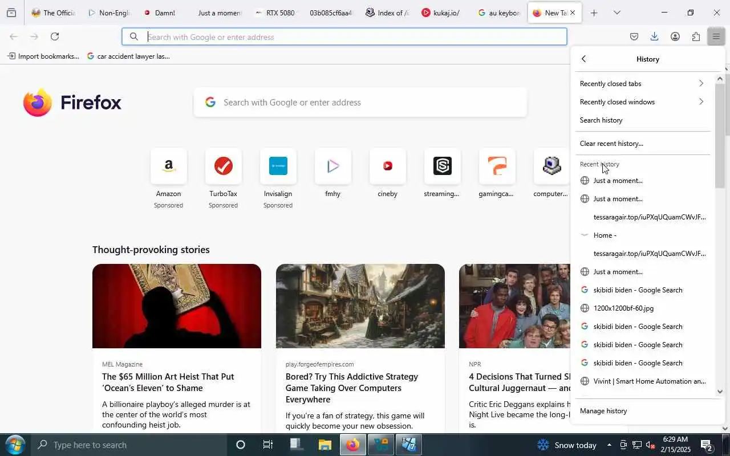This screenshot has height=456, width=730.
Task: Switch to the RTX 5080 tab
Action: pyautogui.click(x=276, y=13)
